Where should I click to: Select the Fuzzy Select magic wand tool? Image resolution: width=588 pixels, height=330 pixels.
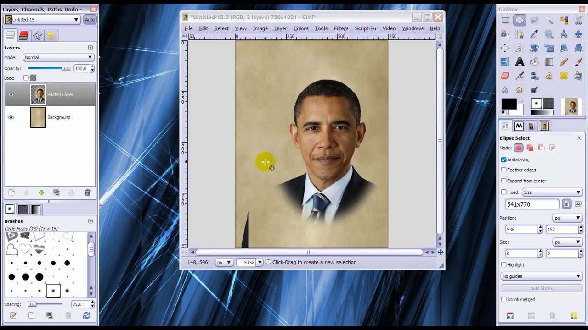click(x=549, y=20)
